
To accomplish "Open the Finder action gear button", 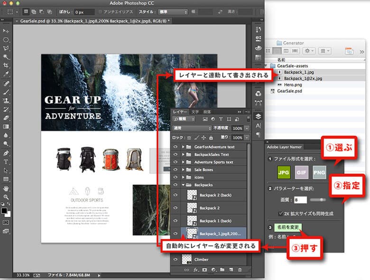I will [309, 51].
